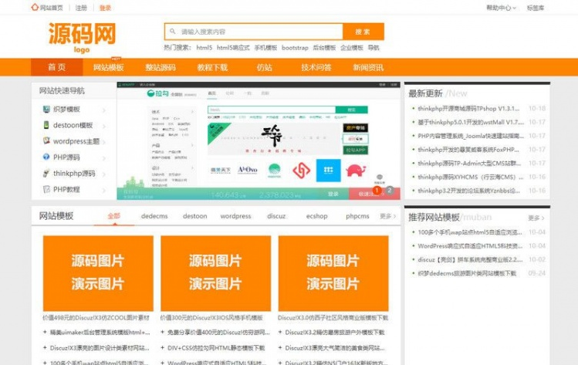Expand 更多 in the 网站模板 tab bar
578x365 pixels.
coord(387,216)
